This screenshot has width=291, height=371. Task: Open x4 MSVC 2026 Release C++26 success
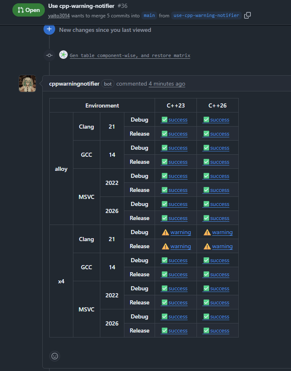(216, 330)
